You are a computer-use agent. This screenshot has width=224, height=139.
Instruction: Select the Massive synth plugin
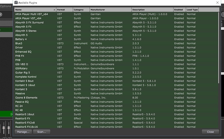pos(116,93)
